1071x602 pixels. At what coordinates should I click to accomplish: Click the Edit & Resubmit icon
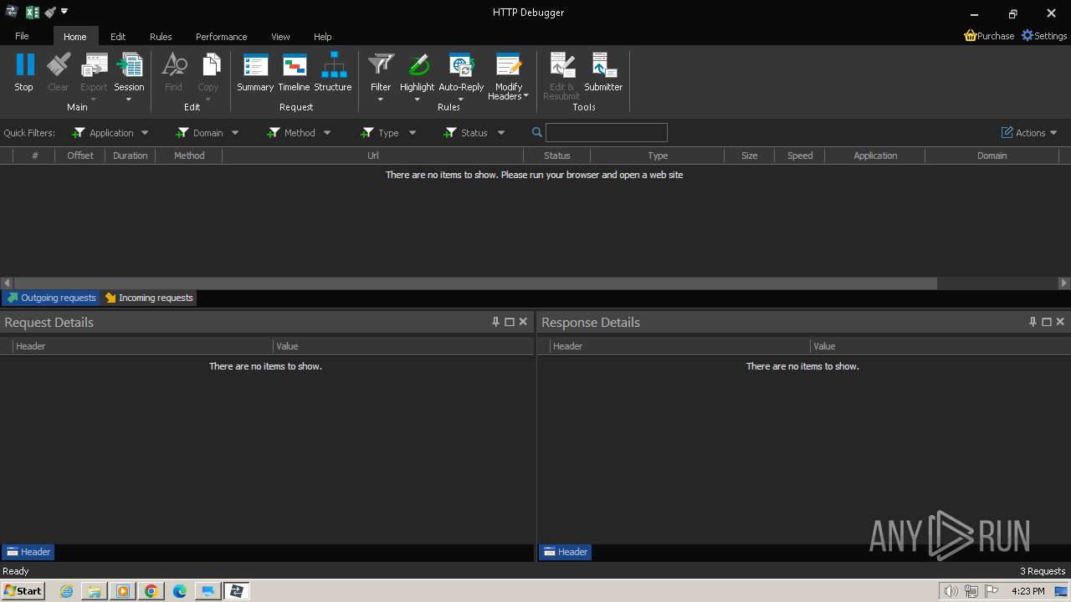pos(561,65)
